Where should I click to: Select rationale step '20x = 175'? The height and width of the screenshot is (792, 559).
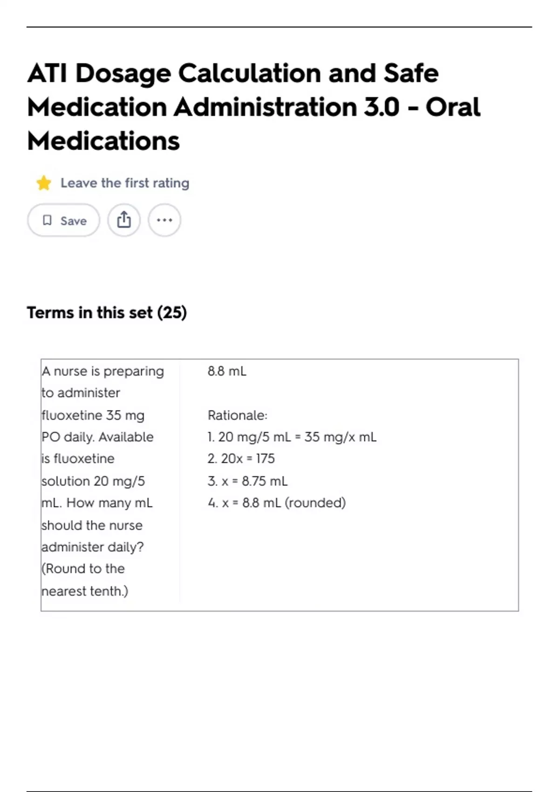[241, 459]
